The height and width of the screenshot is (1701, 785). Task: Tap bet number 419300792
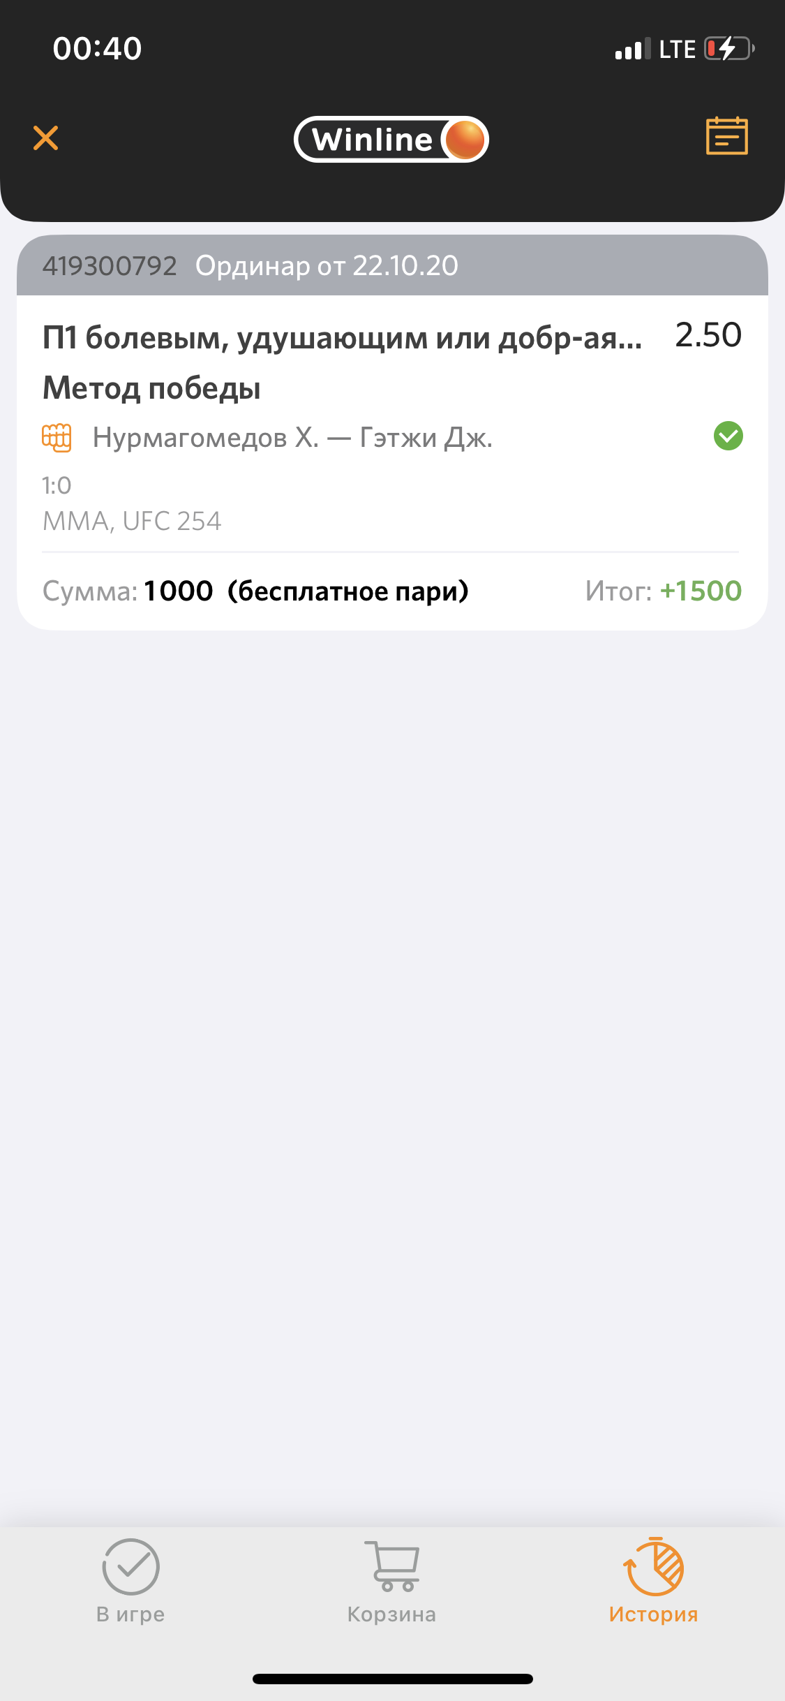pos(110,266)
